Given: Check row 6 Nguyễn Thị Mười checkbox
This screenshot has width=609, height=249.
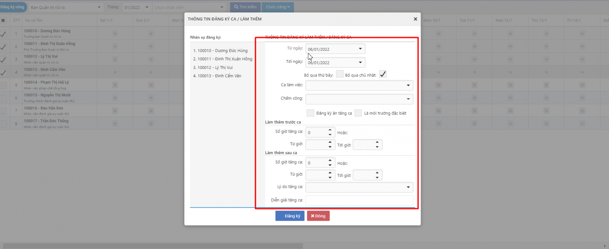Looking at the screenshot, I should pos(3,99).
